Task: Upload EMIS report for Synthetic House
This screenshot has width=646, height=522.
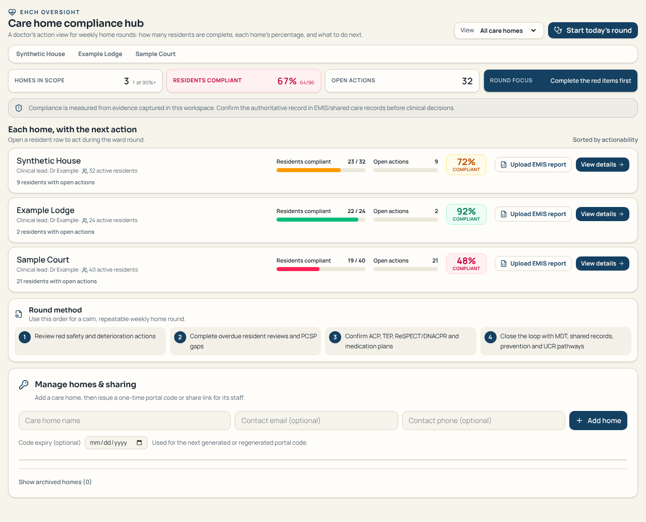Action: (x=533, y=165)
